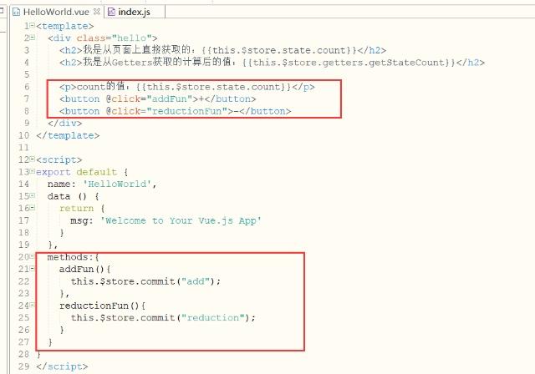Click the JS file icon on the index.js tab
The height and width of the screenshot is (374, 535).
(111, 12)
